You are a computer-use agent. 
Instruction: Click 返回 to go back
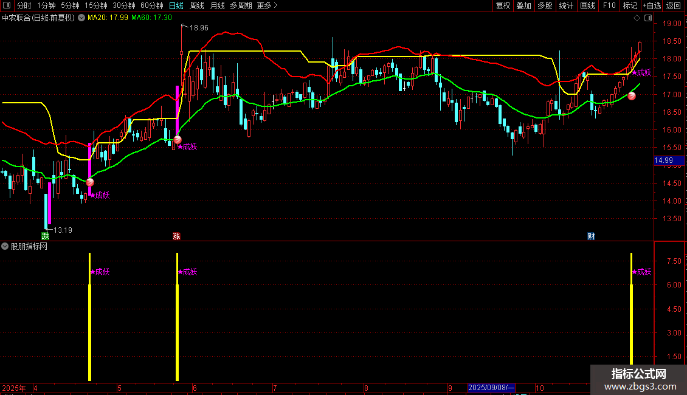tap(674, 5)
